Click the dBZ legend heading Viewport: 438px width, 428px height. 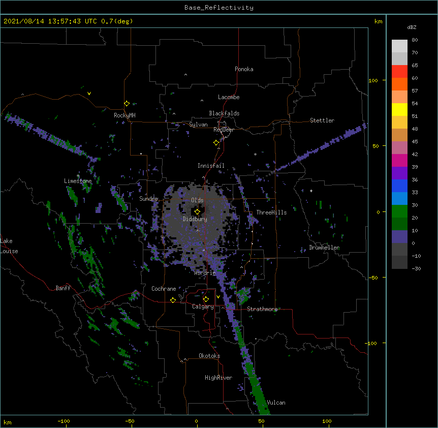(412, 27)
